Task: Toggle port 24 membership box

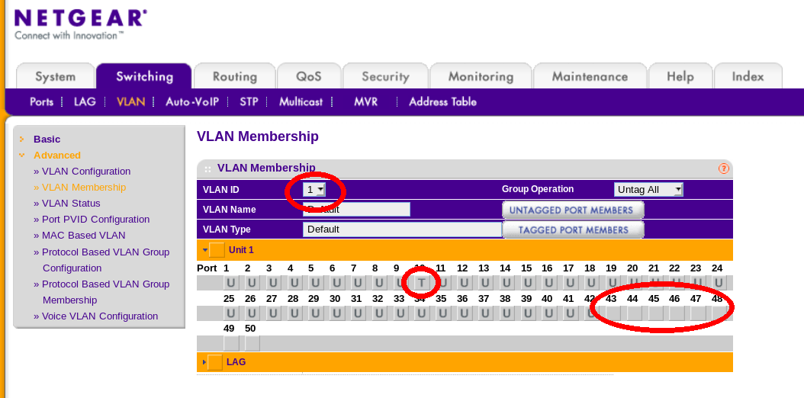Action: (x=719, y=283)
